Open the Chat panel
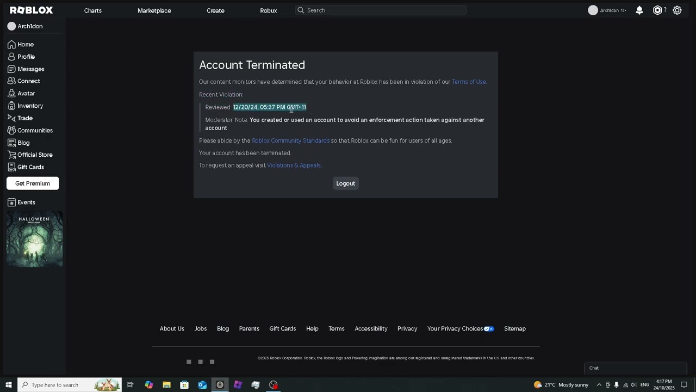This screenshot has width=696, height=392. (636, 368)
